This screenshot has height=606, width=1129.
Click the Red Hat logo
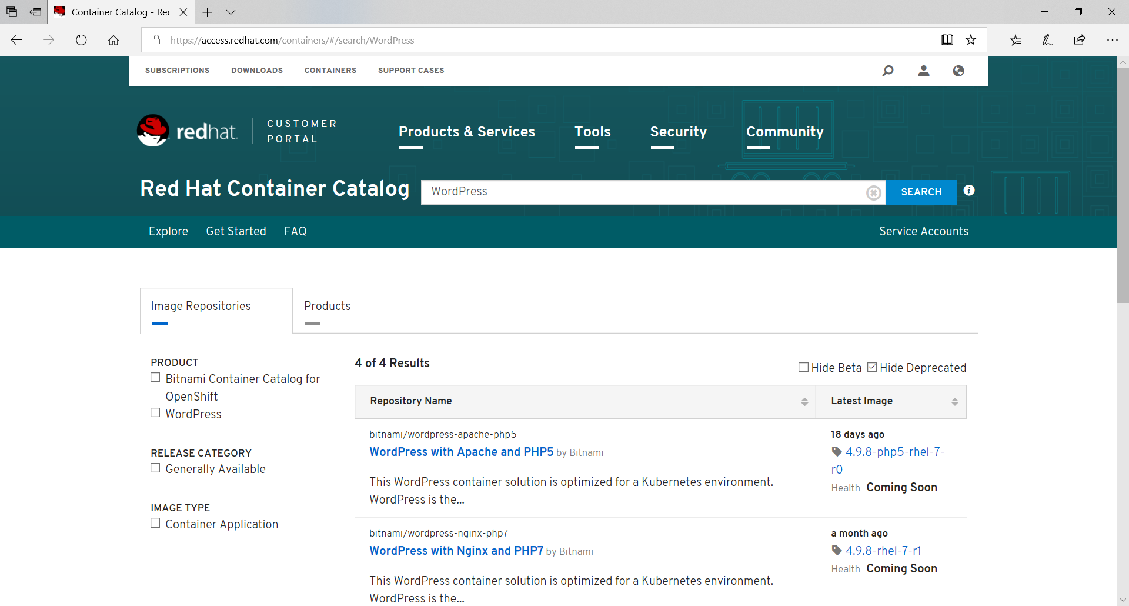[x=187, y=131]
